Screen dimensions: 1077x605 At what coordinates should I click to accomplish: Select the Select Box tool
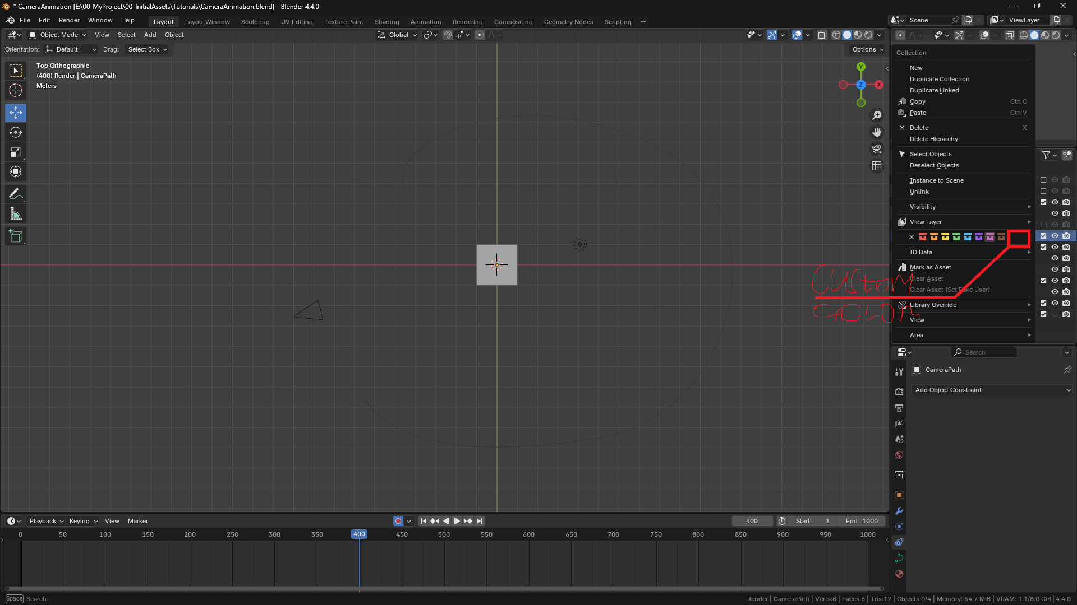pyautogui.click(x=16, y=71)
